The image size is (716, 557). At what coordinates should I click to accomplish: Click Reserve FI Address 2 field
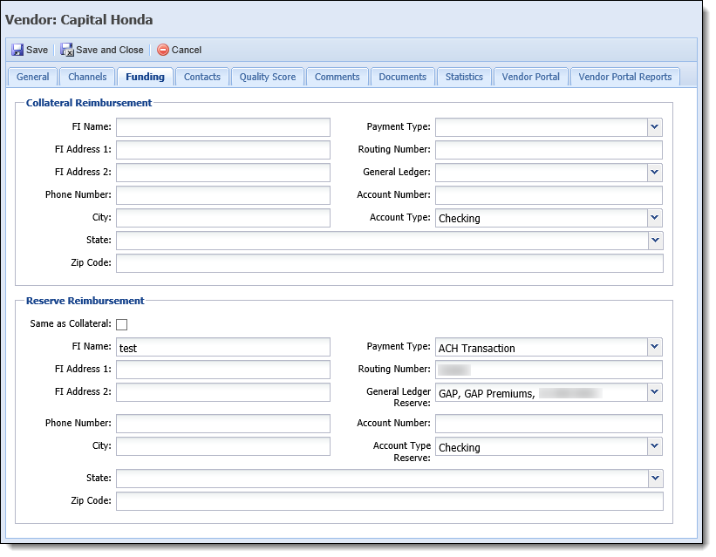pos(223,392)
